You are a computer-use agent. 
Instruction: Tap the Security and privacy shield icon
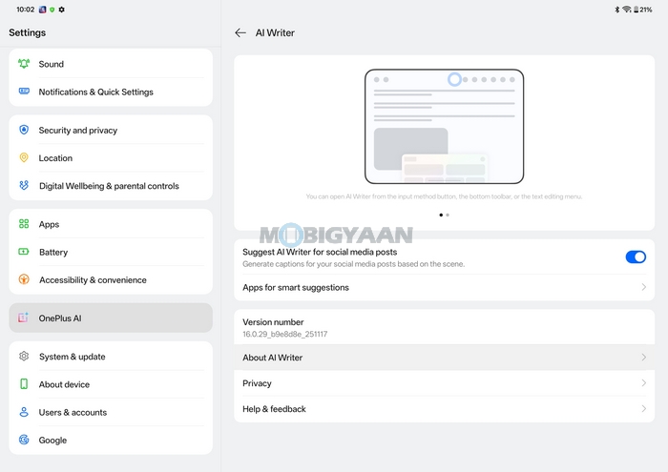[x=24, y=130]
